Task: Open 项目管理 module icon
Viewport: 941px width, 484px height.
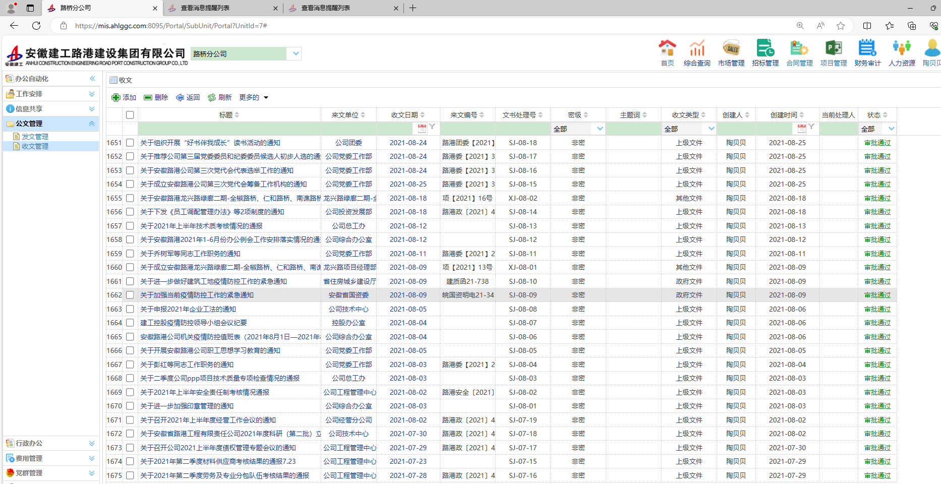Action: (x=833, y=49)
